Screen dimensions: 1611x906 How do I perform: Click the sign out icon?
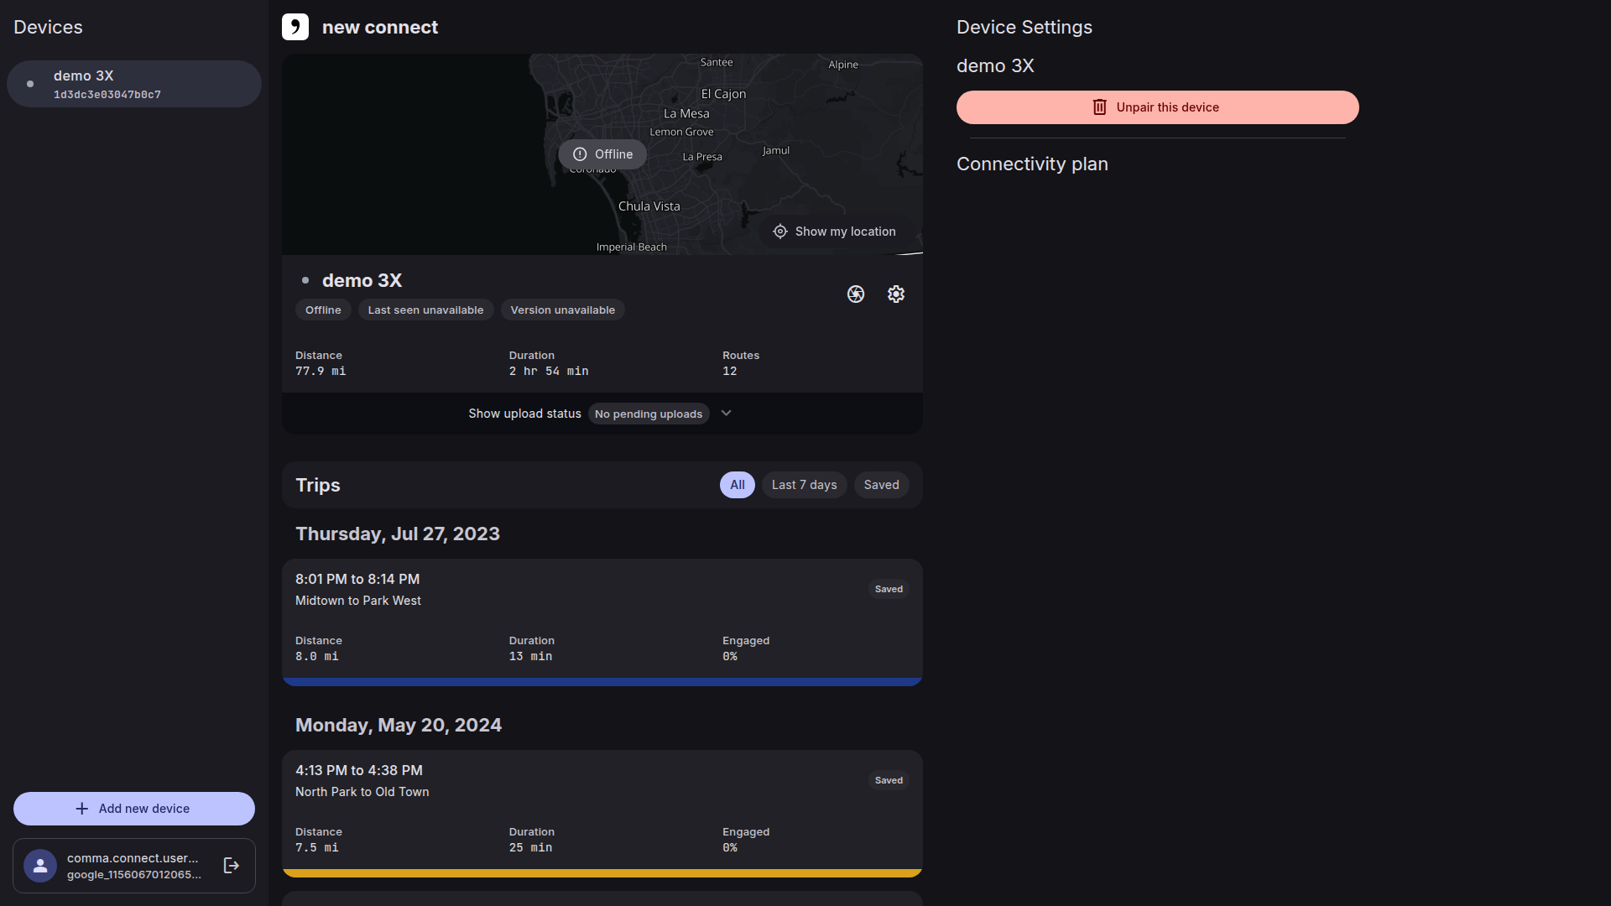tap(232, 866)
